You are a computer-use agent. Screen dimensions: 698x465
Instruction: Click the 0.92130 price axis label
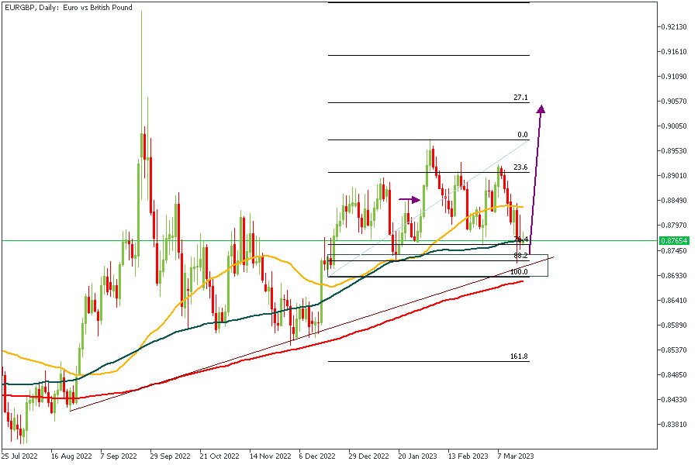[x=676, y=27]
